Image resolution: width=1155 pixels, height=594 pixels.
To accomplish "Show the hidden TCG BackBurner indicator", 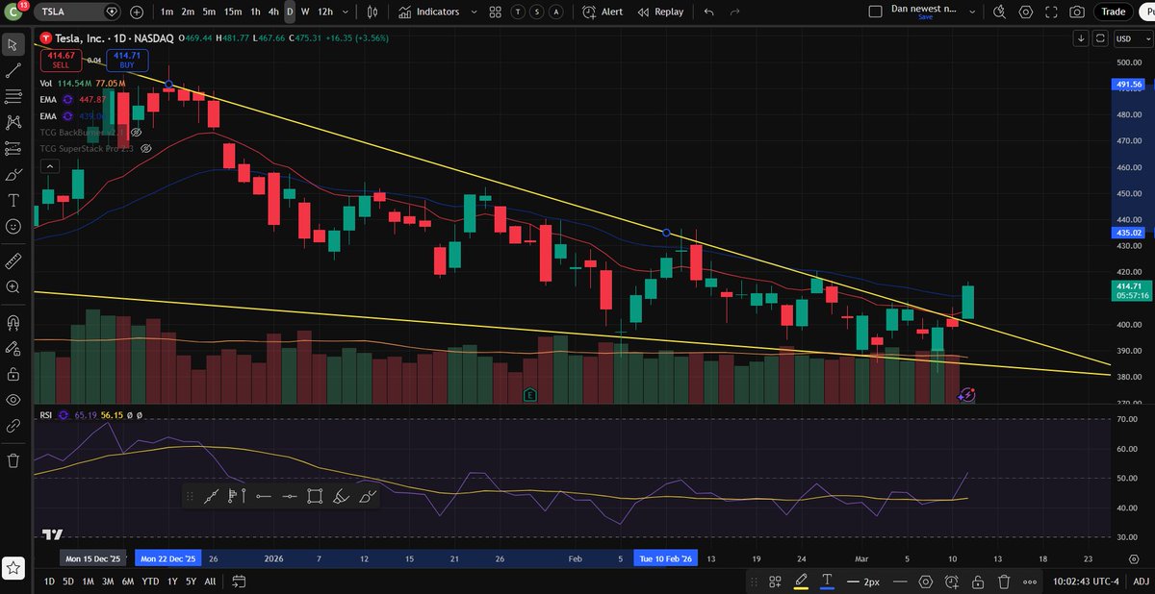I will coord(136,132).
